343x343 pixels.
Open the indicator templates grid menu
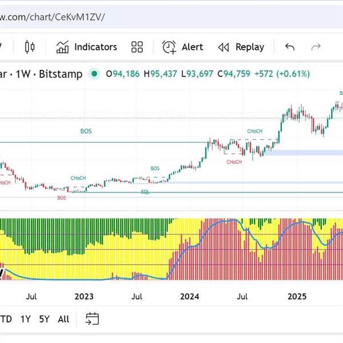[137, 47]
